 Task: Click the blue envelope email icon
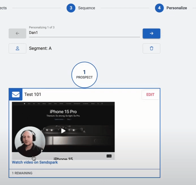(x=16, y=94)
